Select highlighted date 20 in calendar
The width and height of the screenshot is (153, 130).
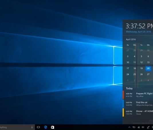coord(148,68)
